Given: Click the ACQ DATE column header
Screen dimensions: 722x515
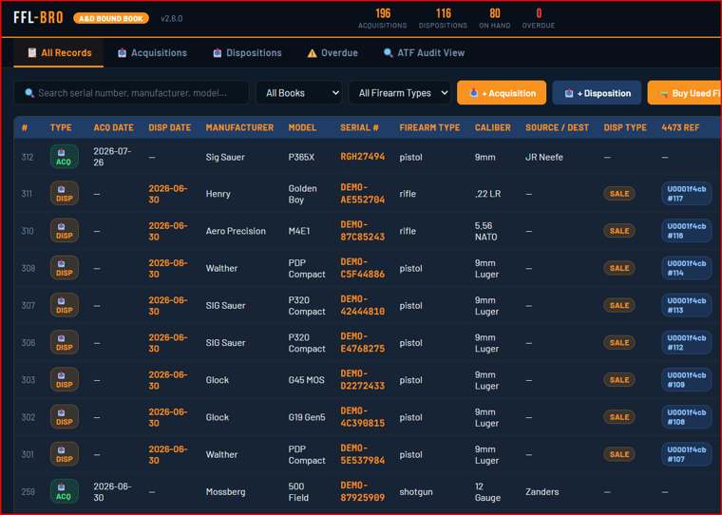Looking at the screenshot, I should [x=113, y=127].
